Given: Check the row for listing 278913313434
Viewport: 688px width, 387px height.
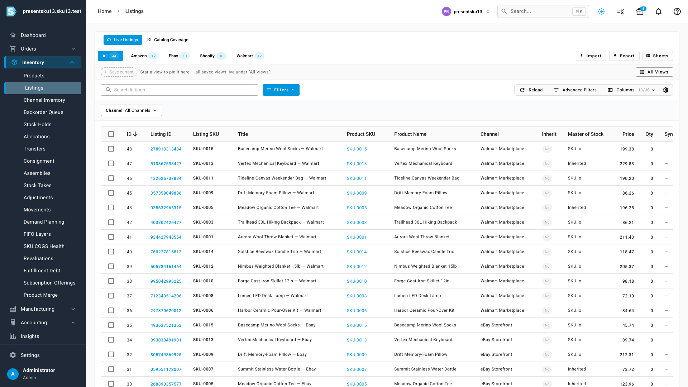Looking at the screenshot, I should tap(111, 149).
